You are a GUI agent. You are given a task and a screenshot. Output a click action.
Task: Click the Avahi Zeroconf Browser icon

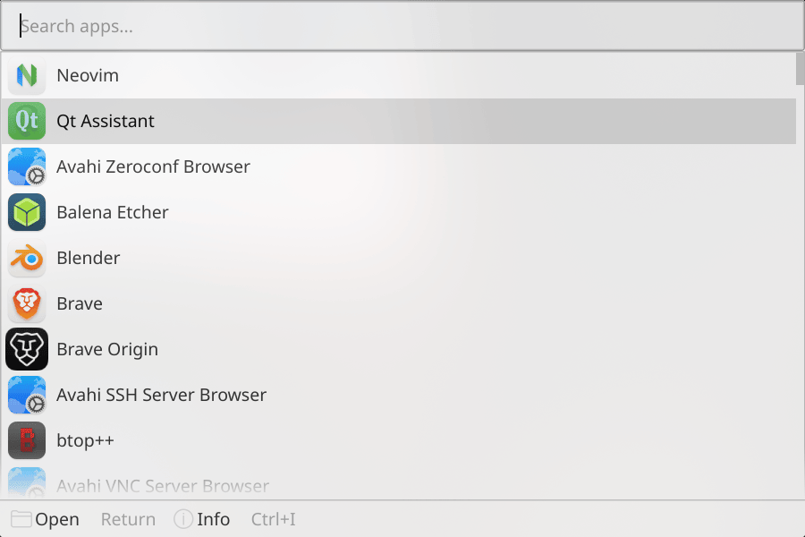(x=27, y=166)
